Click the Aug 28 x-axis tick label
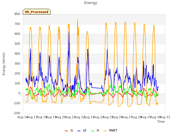The height and width of the screenshot is (136, 182). [x=136, y=117]
